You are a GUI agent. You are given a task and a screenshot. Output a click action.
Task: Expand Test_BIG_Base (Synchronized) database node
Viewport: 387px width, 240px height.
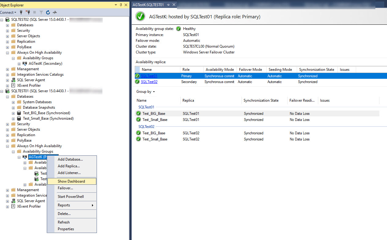click(x=13, y=113)
